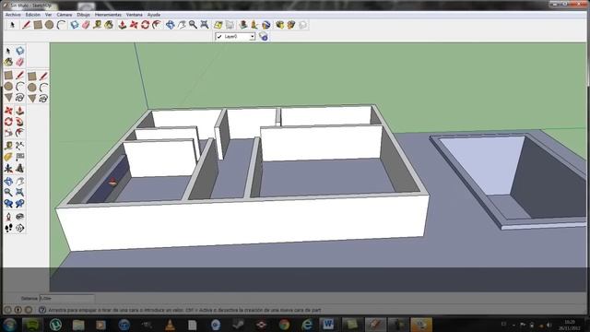Click the Next view icon

[x=20, y=204]
